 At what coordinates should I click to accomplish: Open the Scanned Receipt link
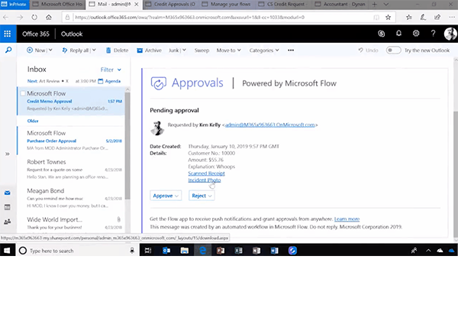207,173
